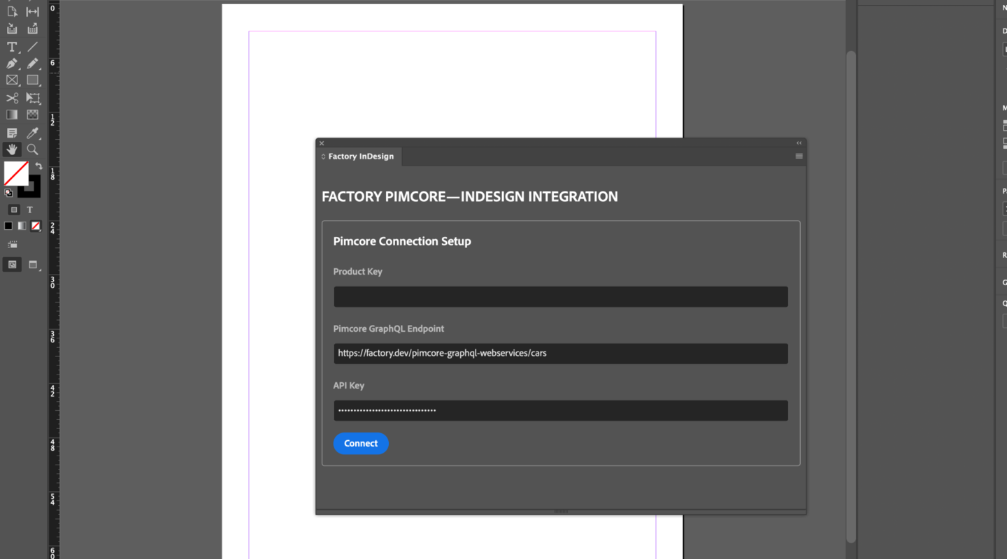Click the API Key password field
The height and width of the screenshot is (559, 1007).
click(x=560, y=410)
